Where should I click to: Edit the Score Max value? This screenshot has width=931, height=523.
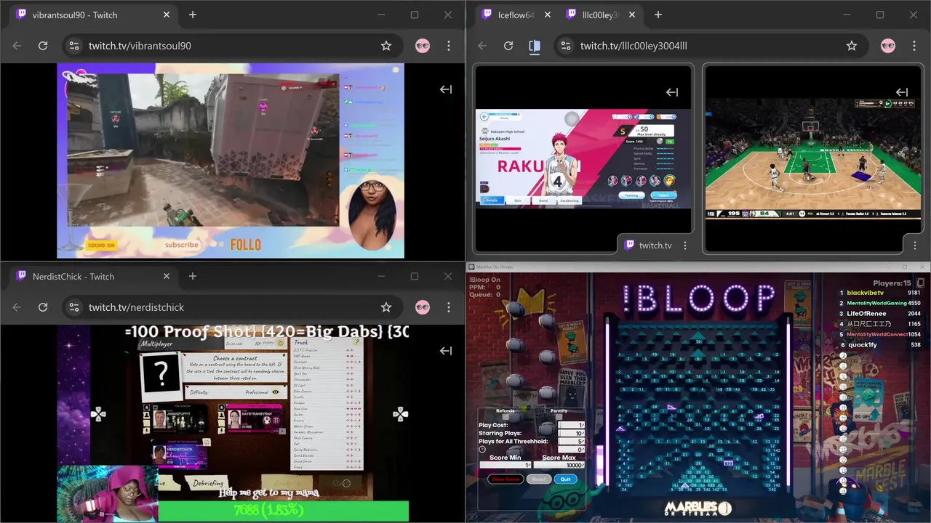[559, 465]
